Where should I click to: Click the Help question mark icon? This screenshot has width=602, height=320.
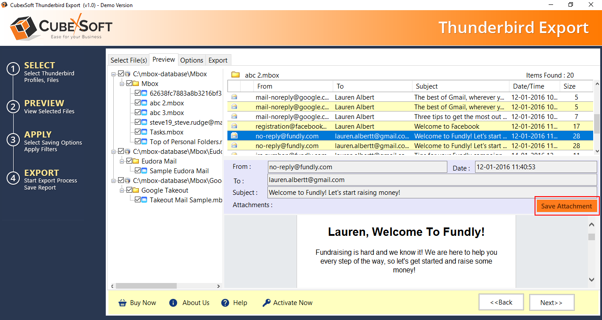225,303
